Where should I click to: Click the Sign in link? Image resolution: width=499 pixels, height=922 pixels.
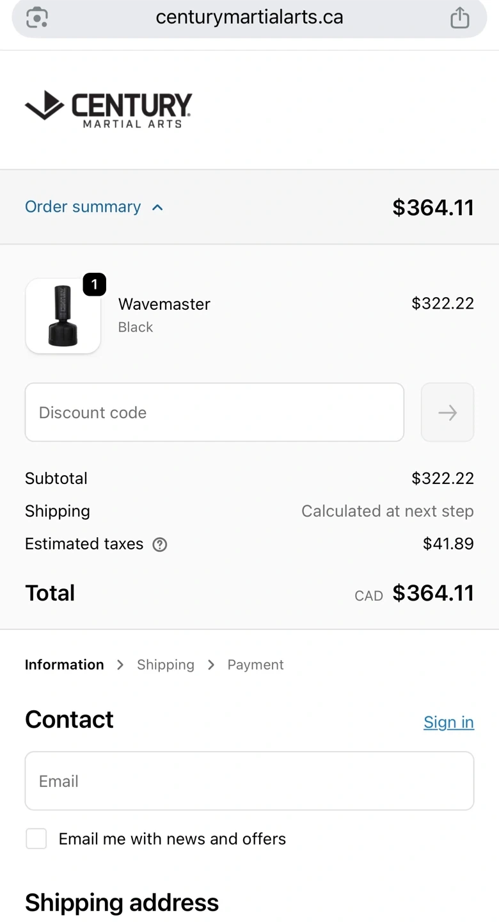(x=448, y=722)
